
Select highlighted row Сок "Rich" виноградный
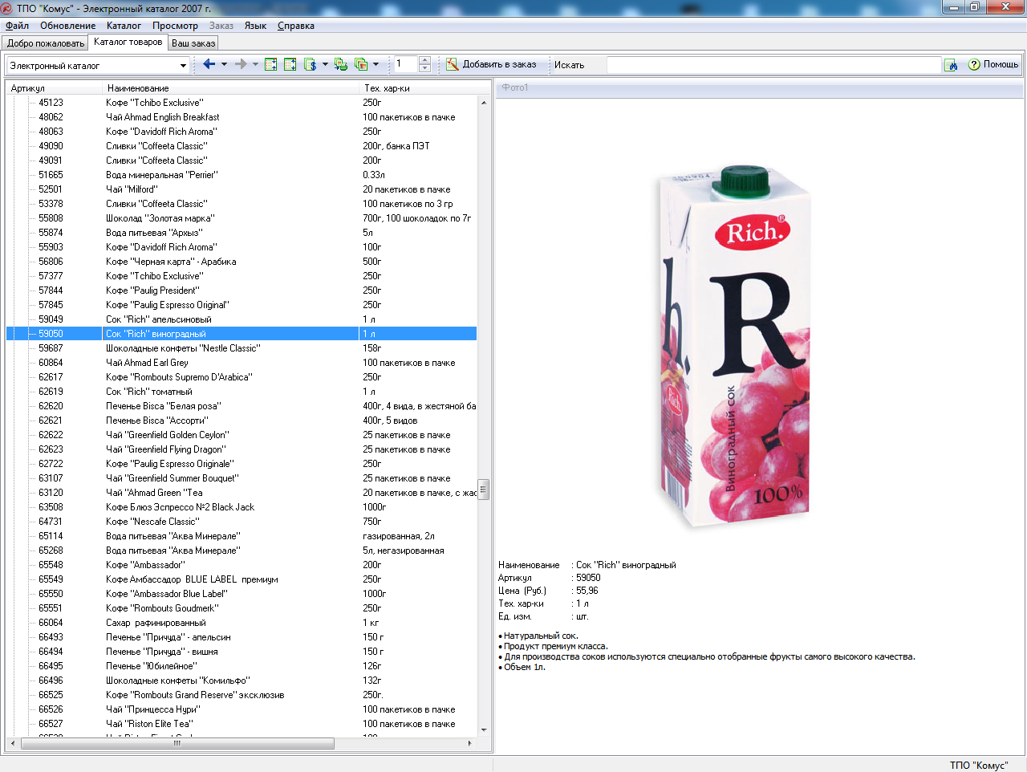click(x=242, y=334)
